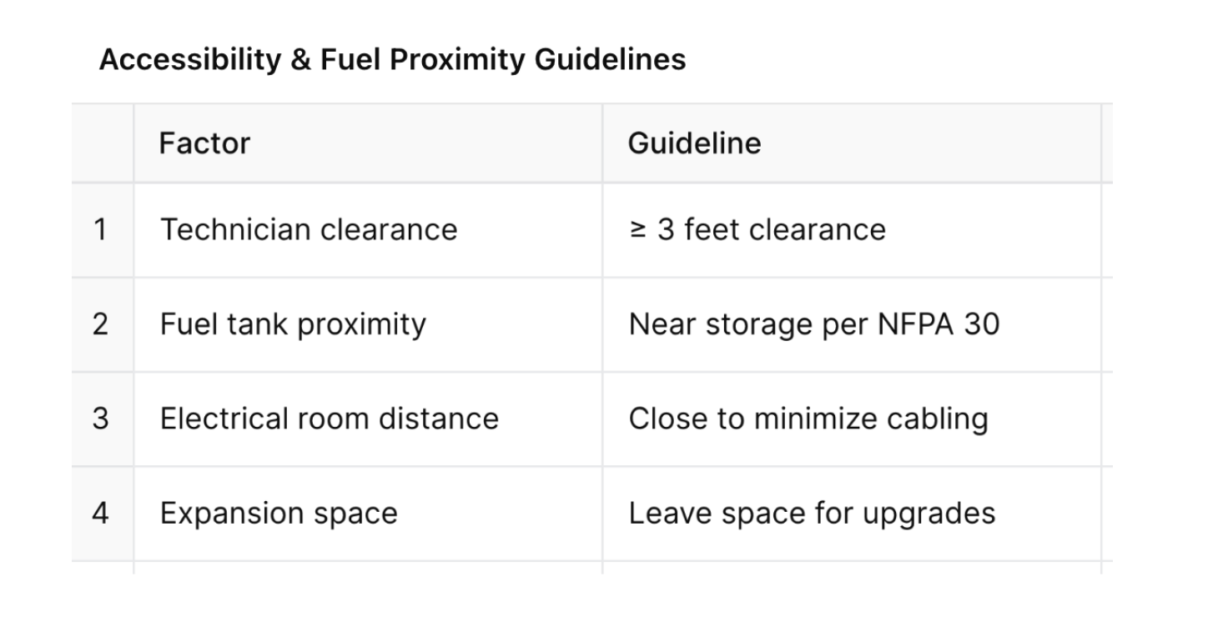1228x632 pixels.
Task: Click the blank top-left corner header cell
Action: coord(102,143)
